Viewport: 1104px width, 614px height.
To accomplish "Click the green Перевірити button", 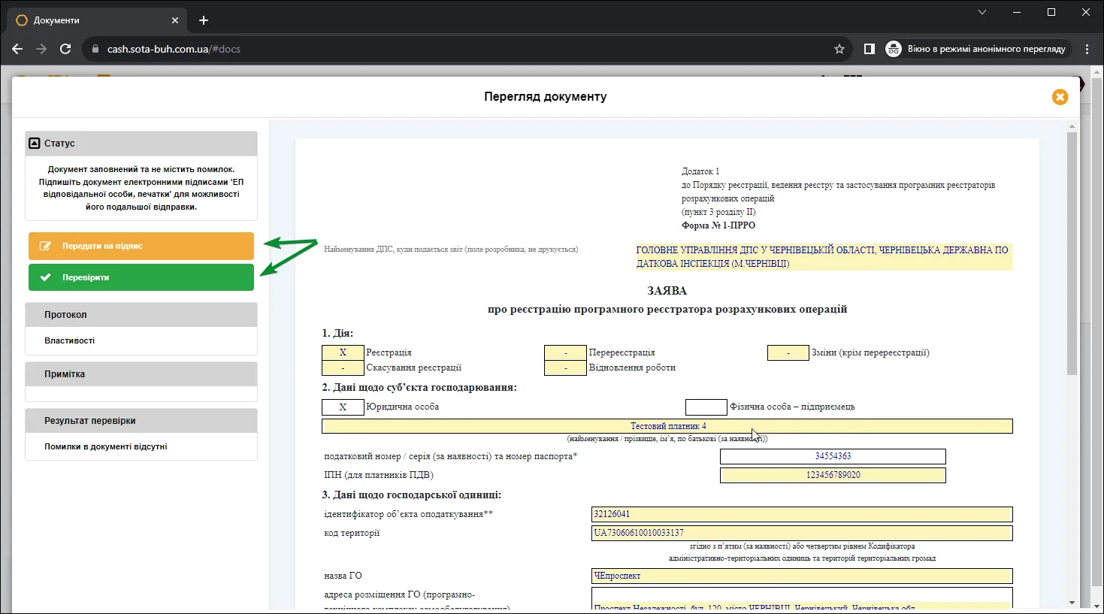I will point(141,277).
